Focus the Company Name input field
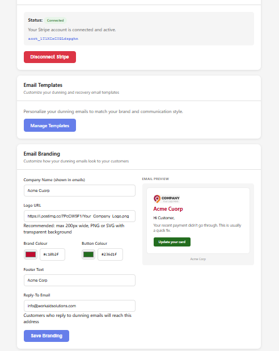Screen dimensions: 279x351 [79, 190]
